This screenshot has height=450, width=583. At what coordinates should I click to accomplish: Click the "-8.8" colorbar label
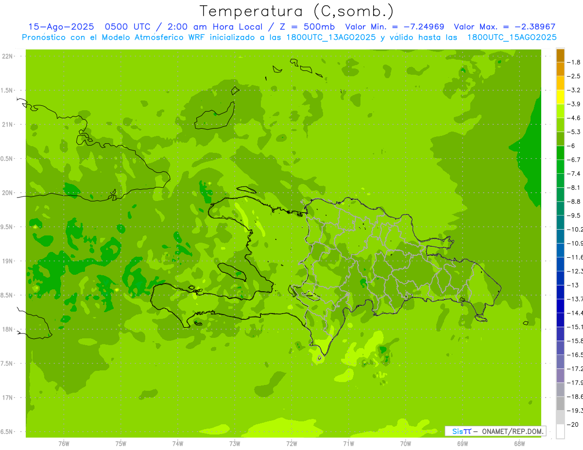click(x=575, y=201)
